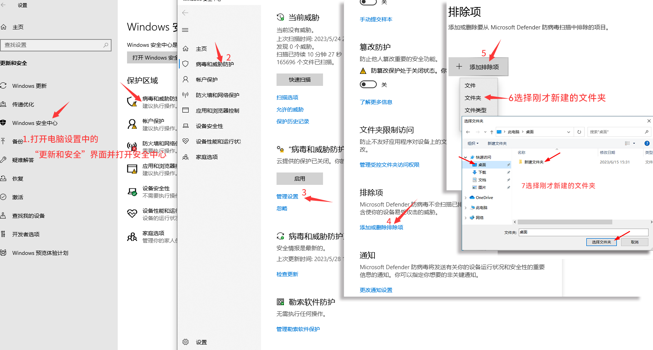Open 传递优化 settings page

point(23,104)
